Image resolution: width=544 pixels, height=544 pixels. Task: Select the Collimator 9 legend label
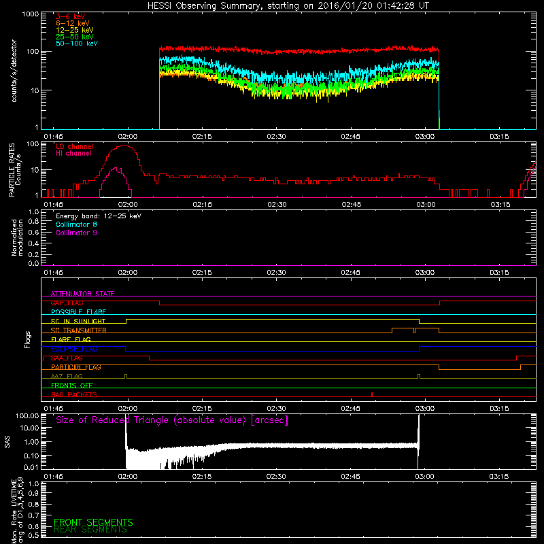pos(76,233)
